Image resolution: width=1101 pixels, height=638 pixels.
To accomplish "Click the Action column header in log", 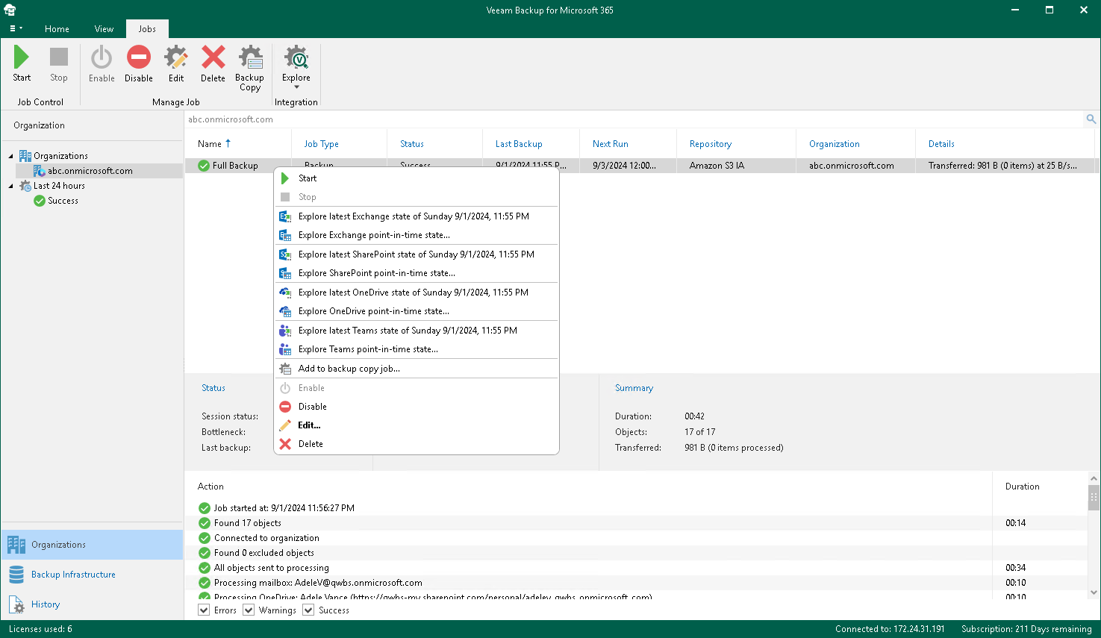I will coord(210,487).
